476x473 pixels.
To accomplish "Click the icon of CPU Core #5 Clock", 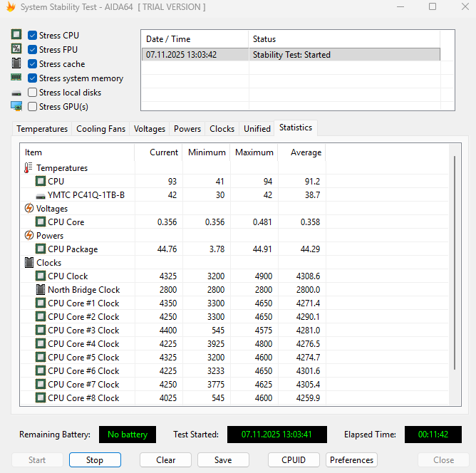I will 41,357.
